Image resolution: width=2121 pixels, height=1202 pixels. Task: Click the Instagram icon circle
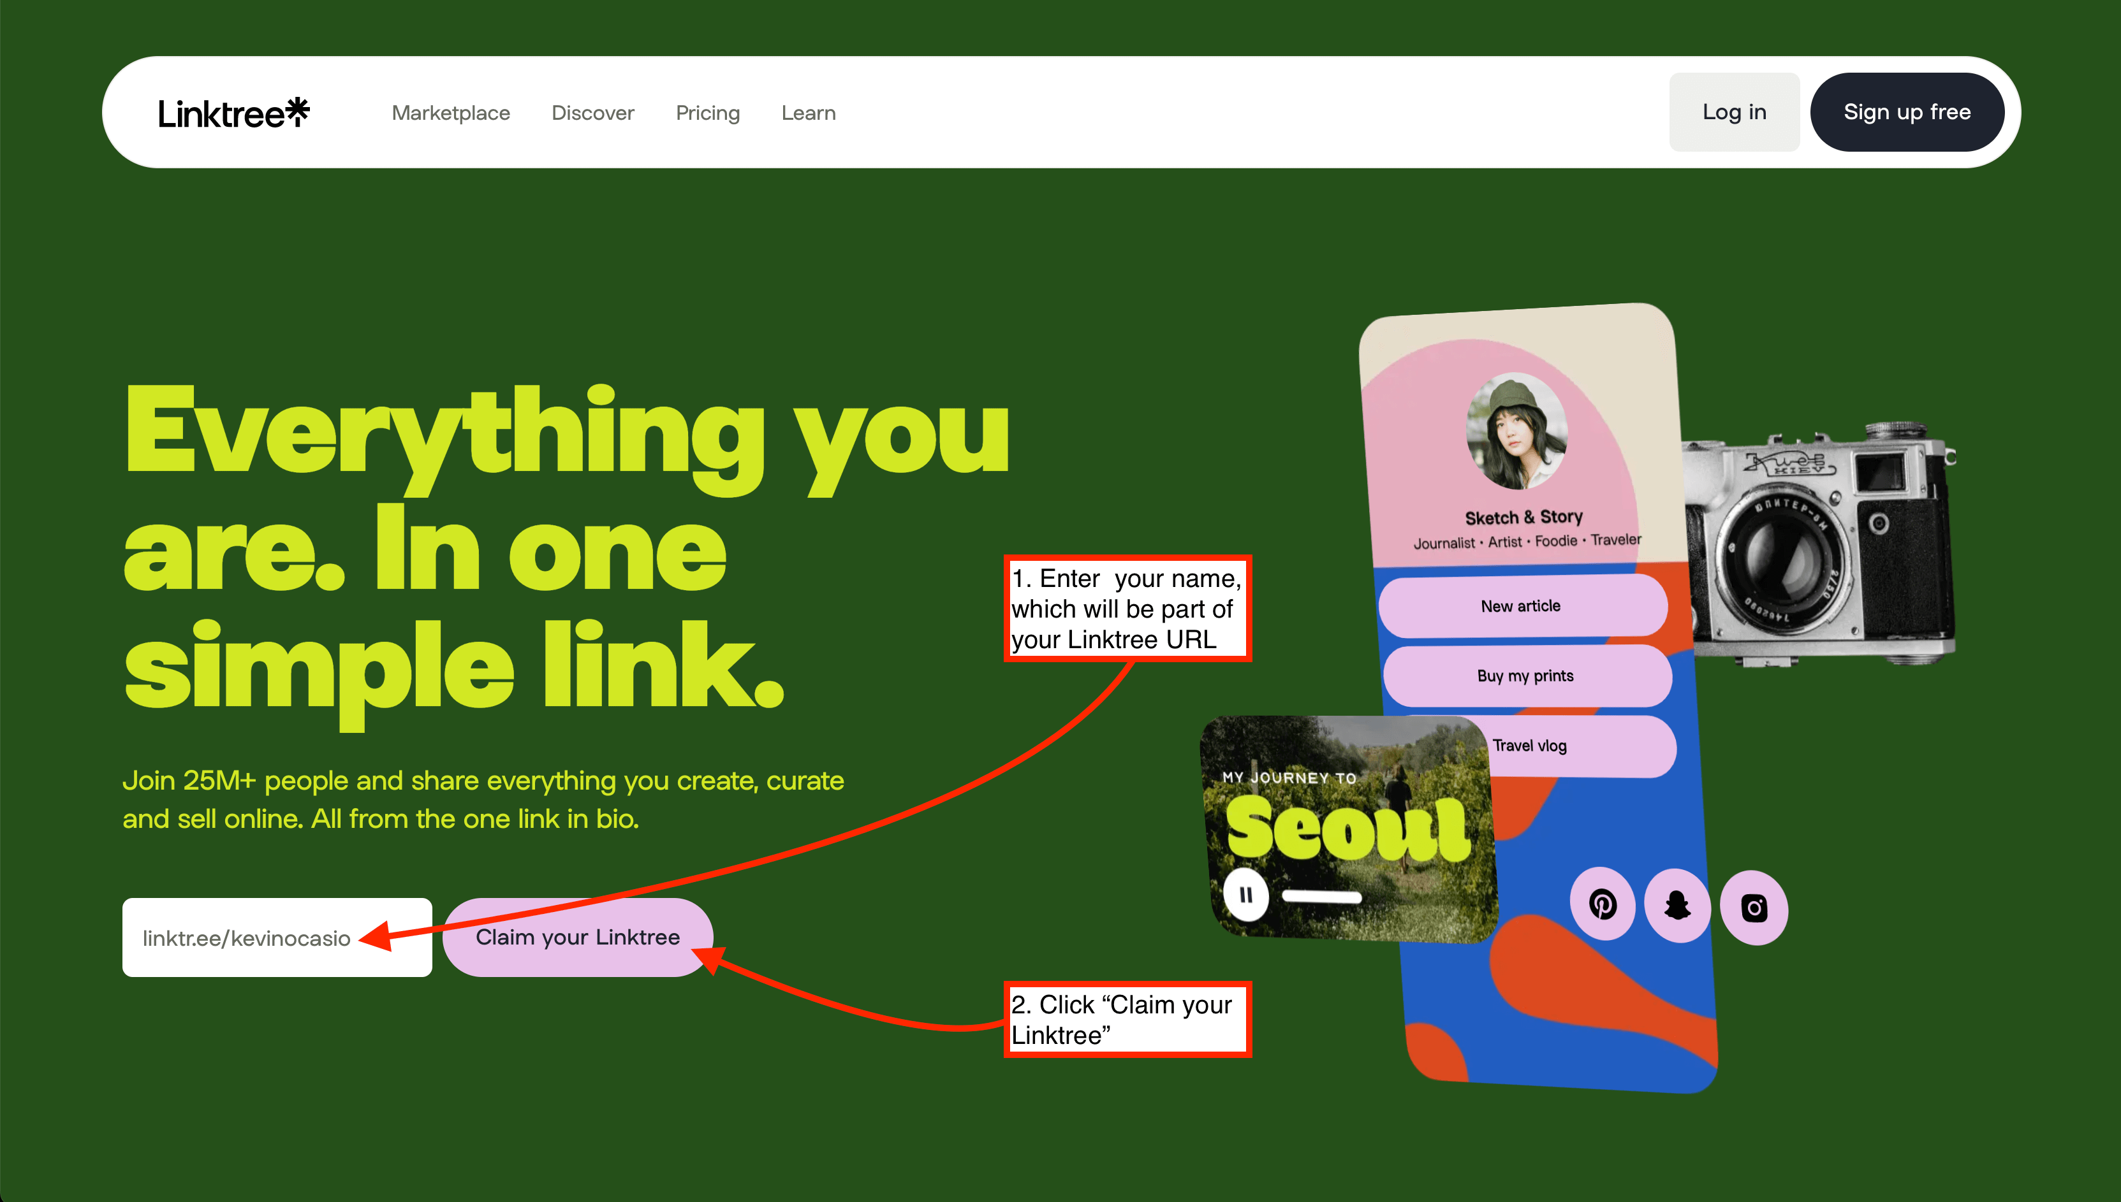click(1754, 908)
